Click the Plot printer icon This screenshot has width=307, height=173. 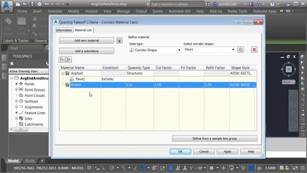39,4
